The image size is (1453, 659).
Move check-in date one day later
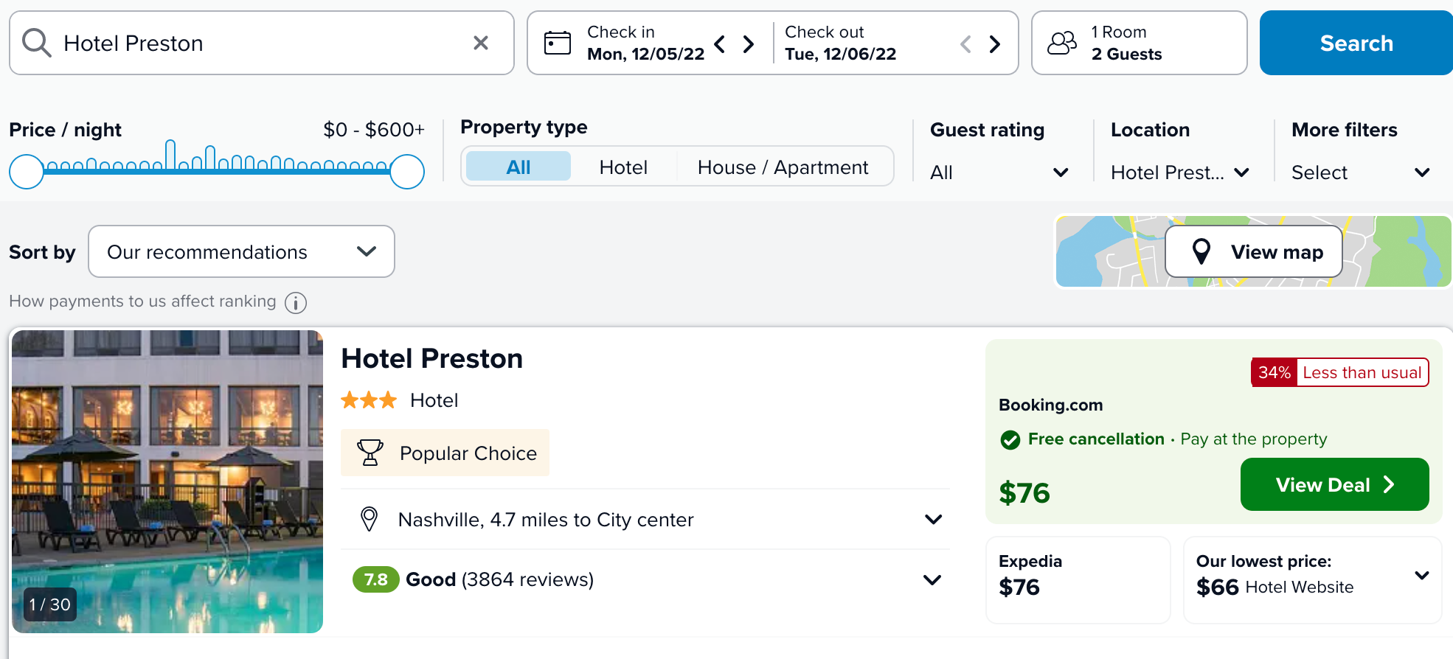point(749,44)
